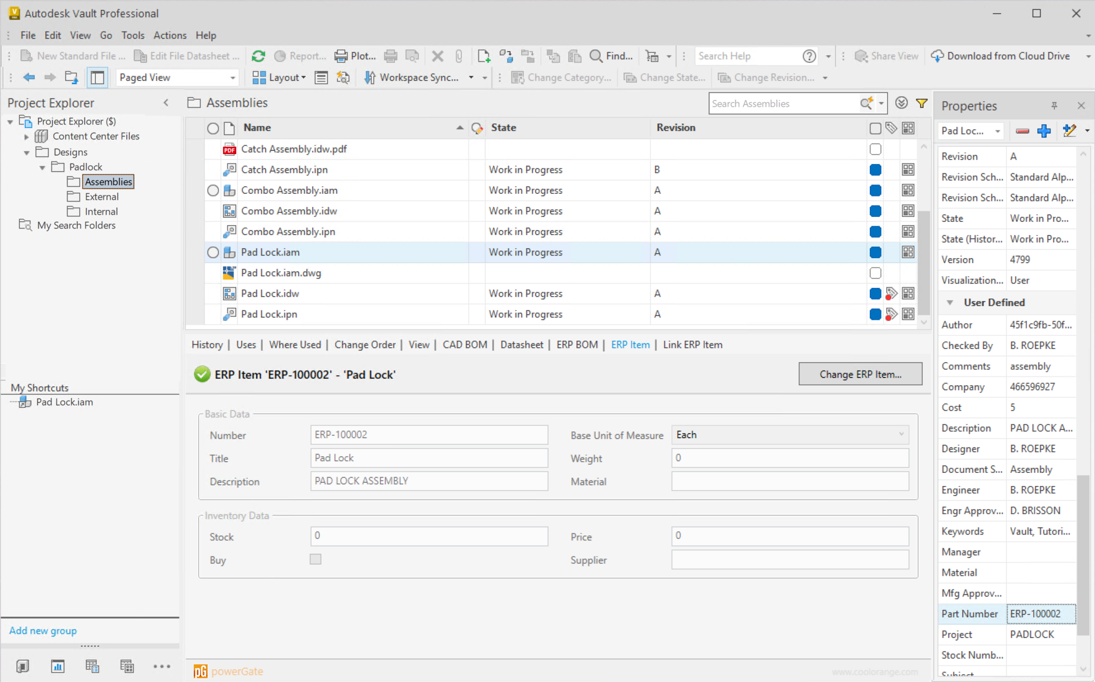Viewport: 1095px width, 682px height.
Task: Switch to the History tab
Action: (x=207, y=345)
